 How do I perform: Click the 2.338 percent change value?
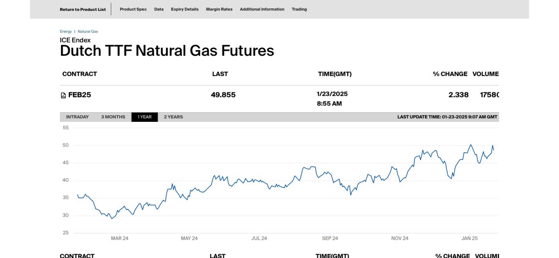[x=458, y=95]
